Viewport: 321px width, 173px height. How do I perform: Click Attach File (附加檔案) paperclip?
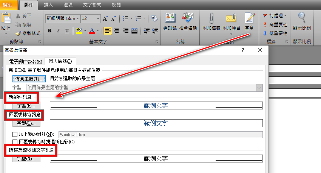click(x=211, y=21)
